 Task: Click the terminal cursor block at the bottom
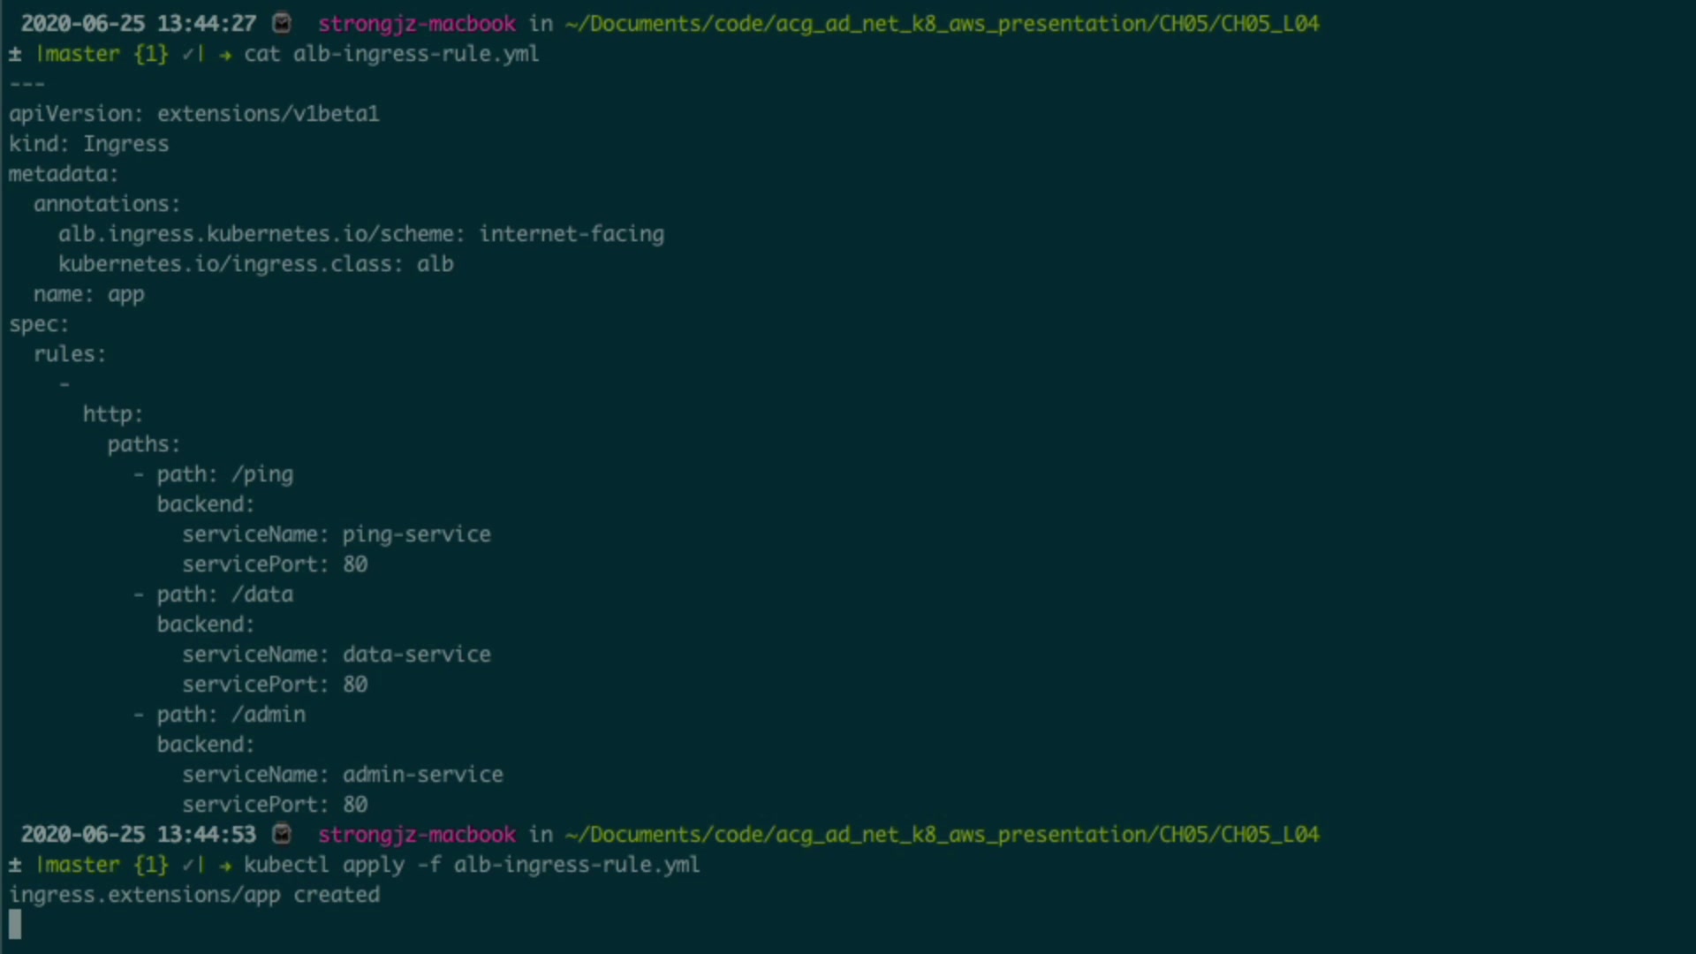pos(15,924)
